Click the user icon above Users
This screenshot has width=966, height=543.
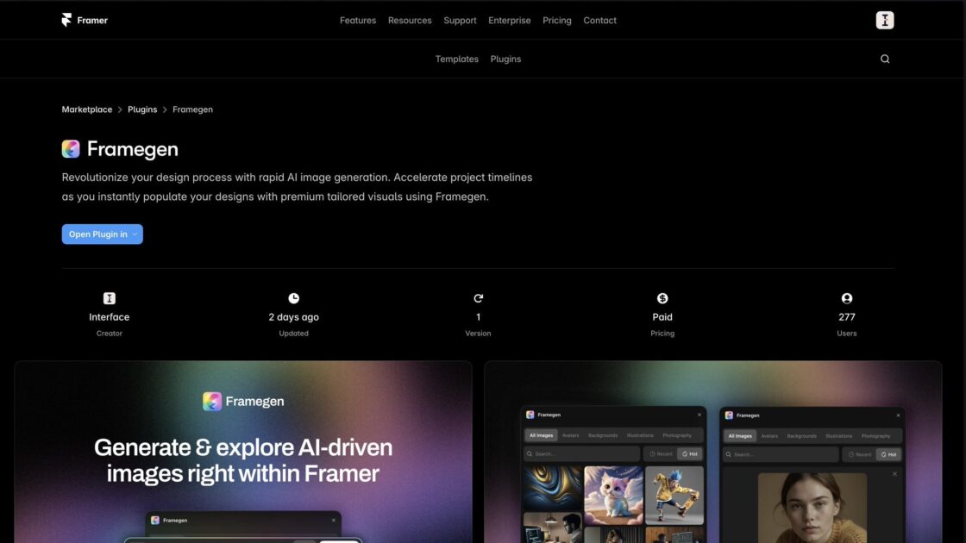point(846,298)
